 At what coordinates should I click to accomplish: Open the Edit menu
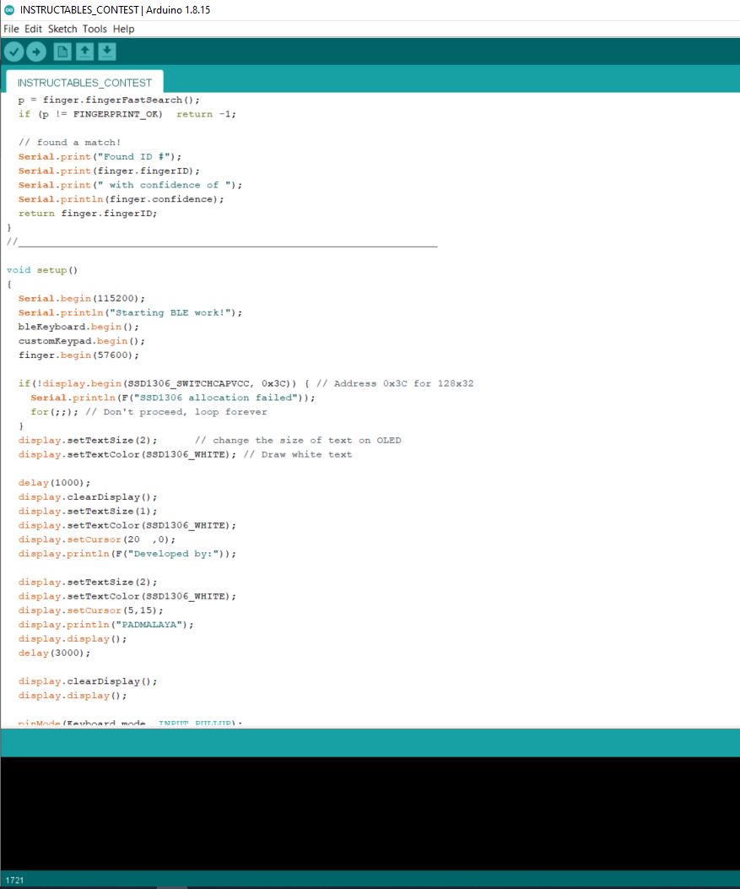pyautogui.click(x=33, y=29)
